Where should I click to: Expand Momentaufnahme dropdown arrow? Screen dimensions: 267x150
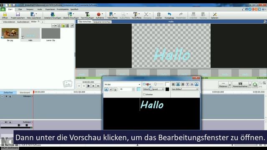tap(250, 85)
